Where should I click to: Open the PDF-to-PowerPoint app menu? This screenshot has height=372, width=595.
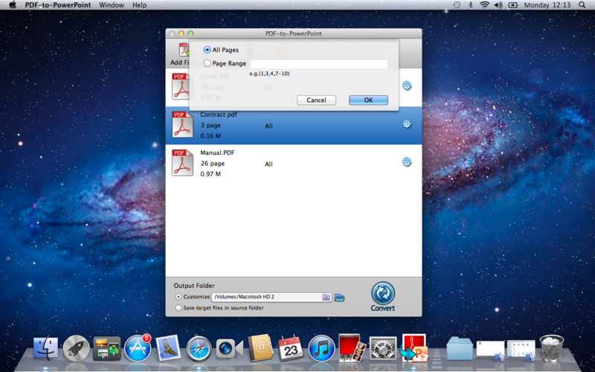58,5
